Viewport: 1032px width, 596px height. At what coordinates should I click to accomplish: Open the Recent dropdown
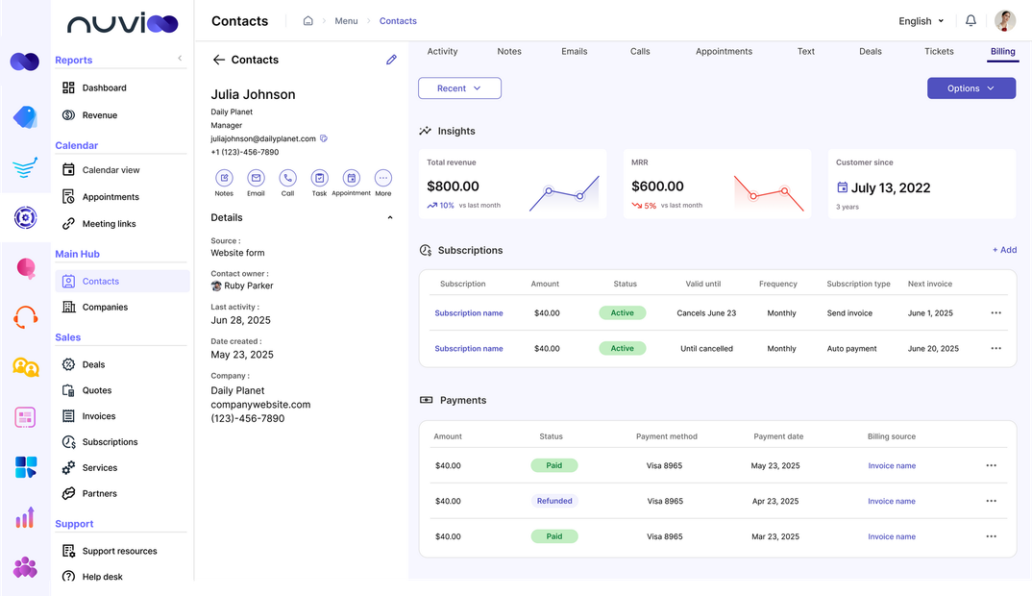(459, 87)
